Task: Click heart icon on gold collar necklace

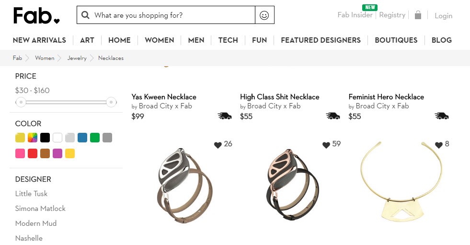Action: click(x=438, y=144)
